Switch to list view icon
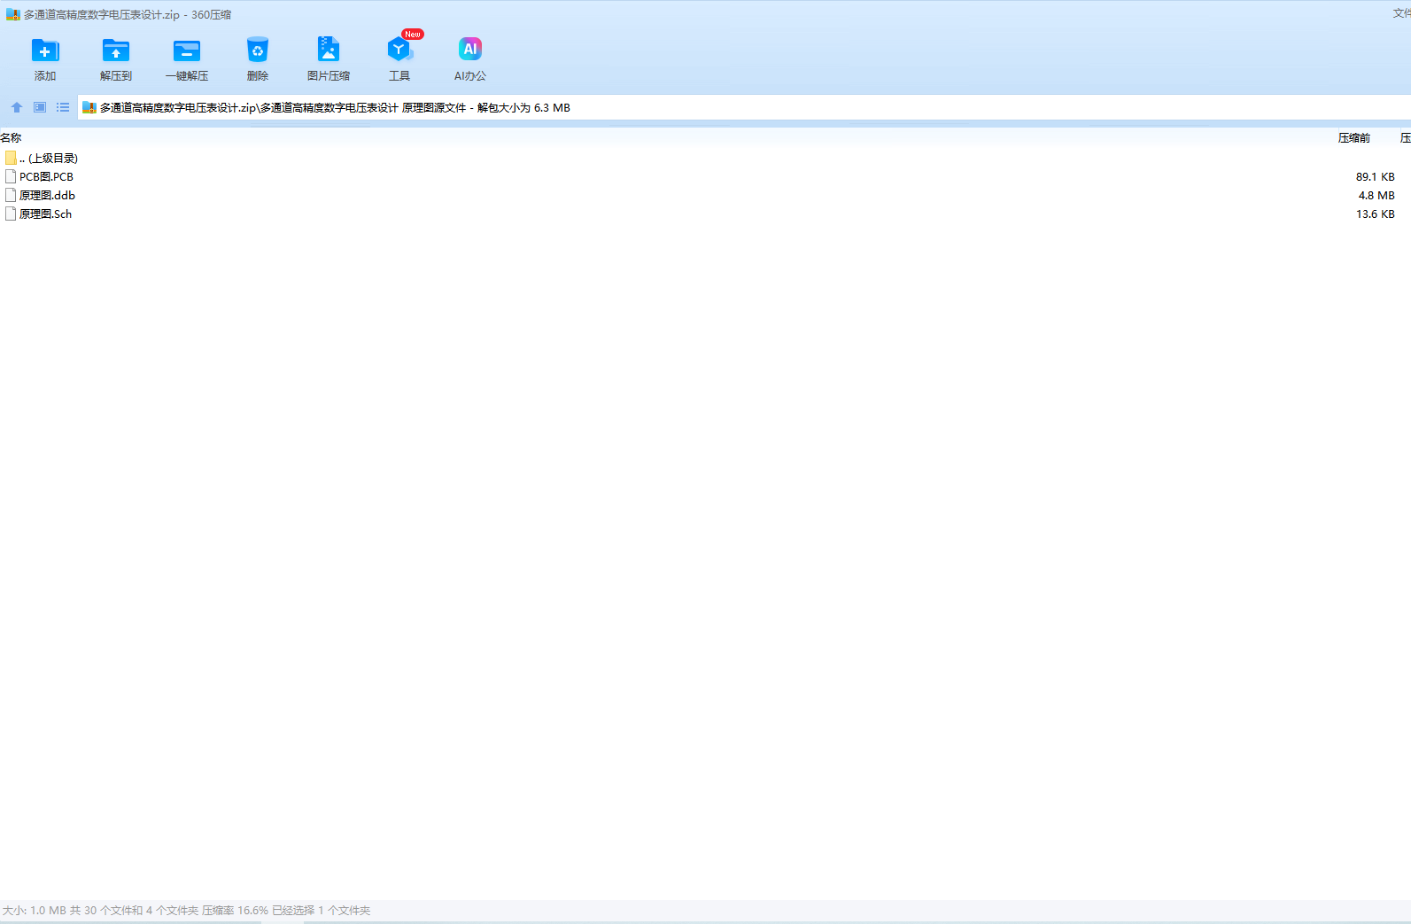This screenshot has height=924, width=1411. [x=63, y=107]
